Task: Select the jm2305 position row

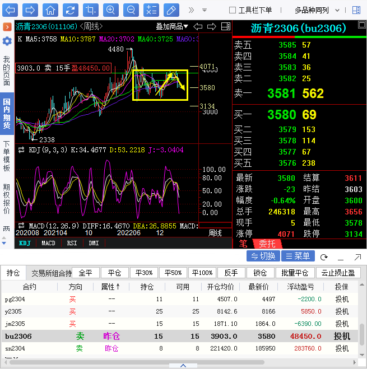Action: pos(179,324)
